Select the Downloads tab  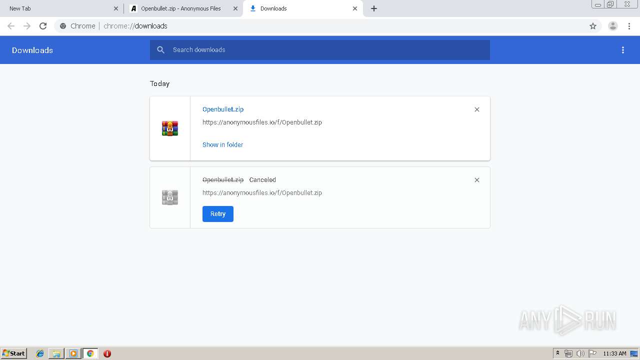[x=303, y=8]
